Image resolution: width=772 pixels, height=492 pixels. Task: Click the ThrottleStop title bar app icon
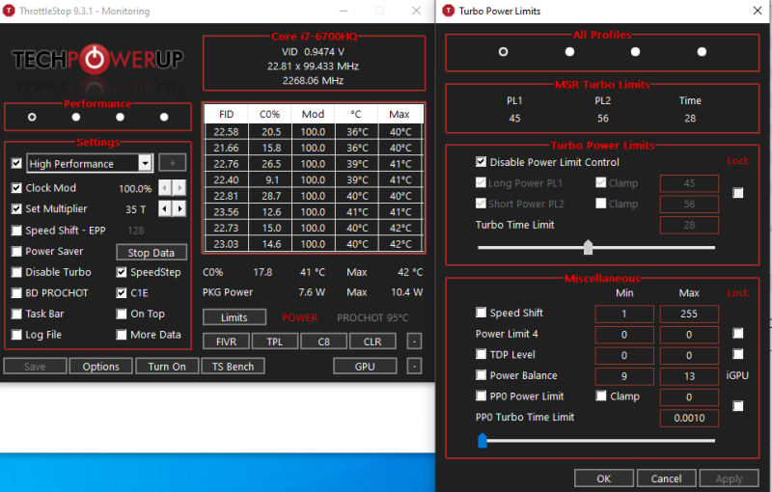click(9, 11)
